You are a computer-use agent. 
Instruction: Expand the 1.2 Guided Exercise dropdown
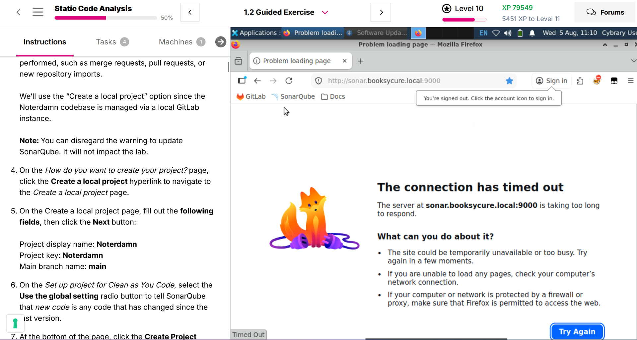click(x=325, y=12)
